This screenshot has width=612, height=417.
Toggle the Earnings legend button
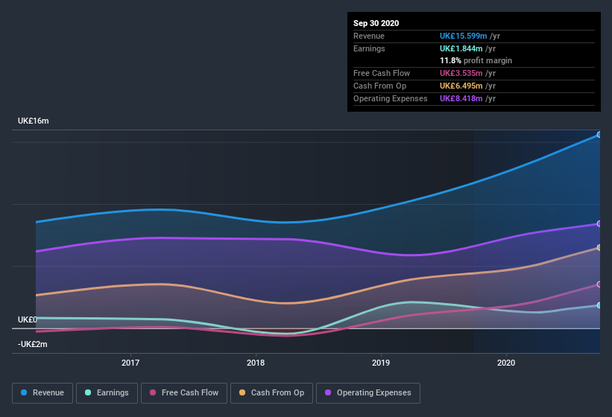click(107, 393)
